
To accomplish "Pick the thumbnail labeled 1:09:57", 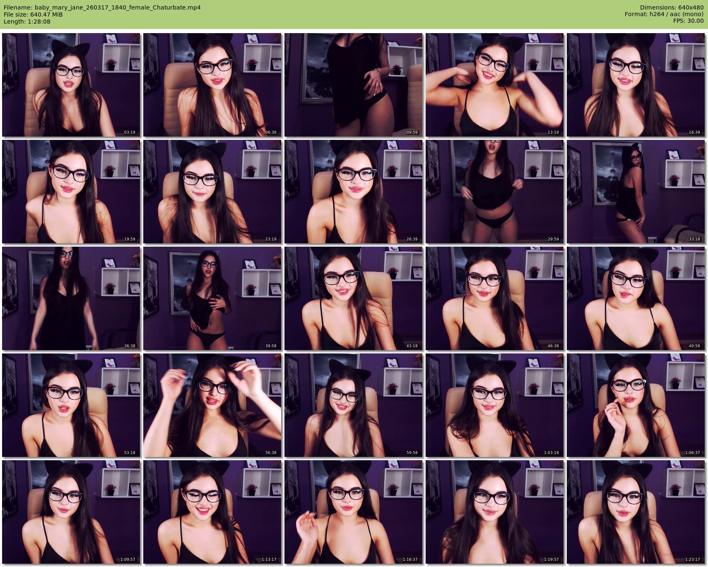I will (71, 512).
